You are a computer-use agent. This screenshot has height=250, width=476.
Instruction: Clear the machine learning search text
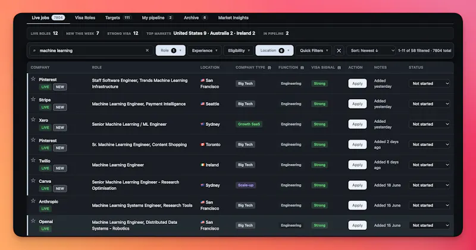(147, 50)
